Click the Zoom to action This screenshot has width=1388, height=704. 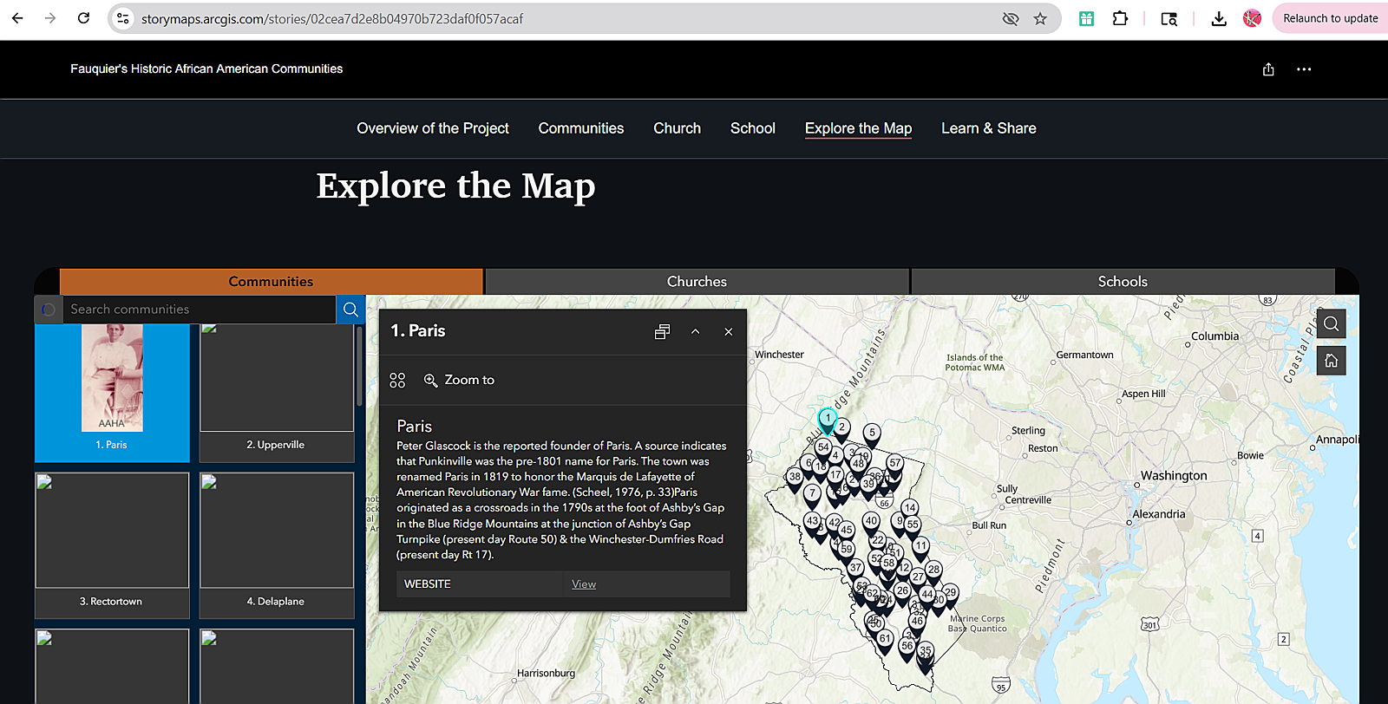point(459,380)
